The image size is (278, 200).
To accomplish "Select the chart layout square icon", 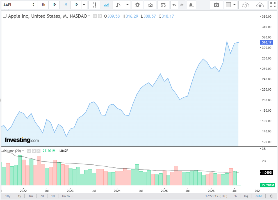I will [228, 5].
